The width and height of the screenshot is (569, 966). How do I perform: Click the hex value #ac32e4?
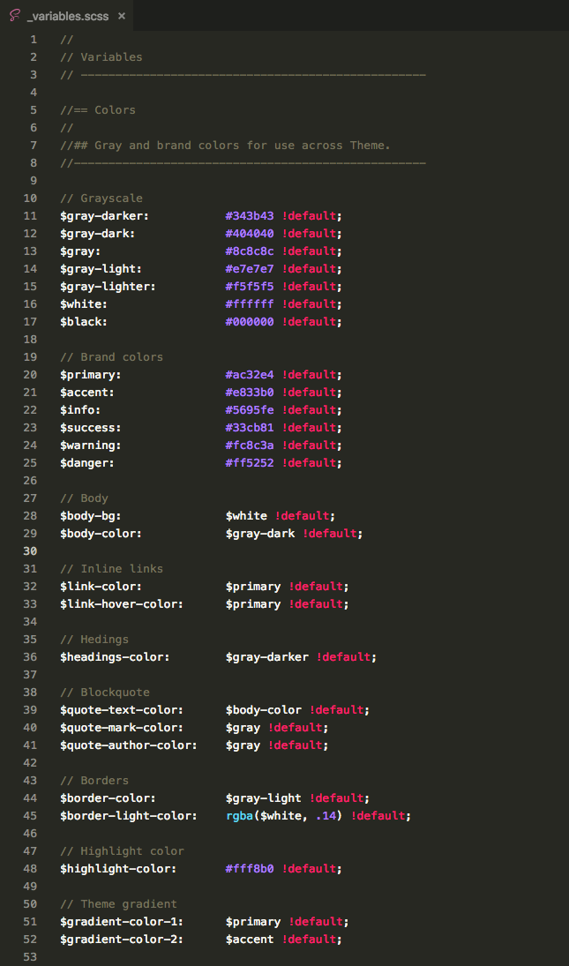pos(250,374)
